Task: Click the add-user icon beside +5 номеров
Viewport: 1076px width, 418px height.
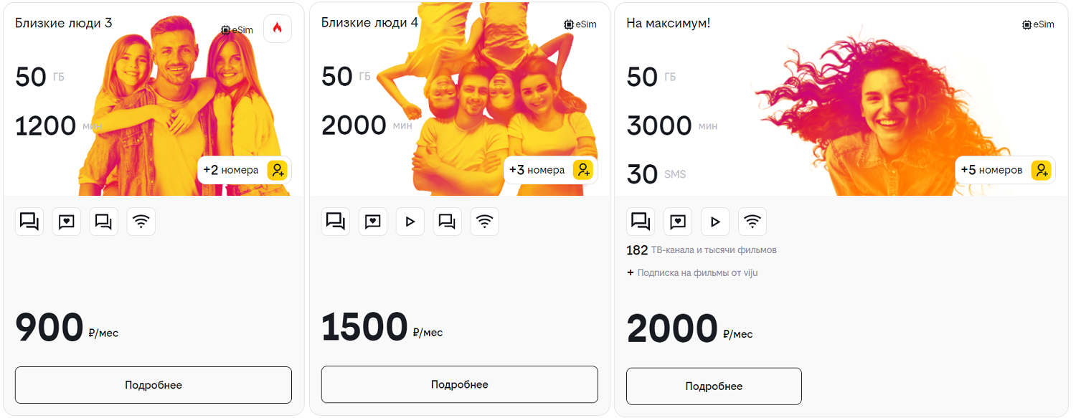Action: tap(1041, 170)
